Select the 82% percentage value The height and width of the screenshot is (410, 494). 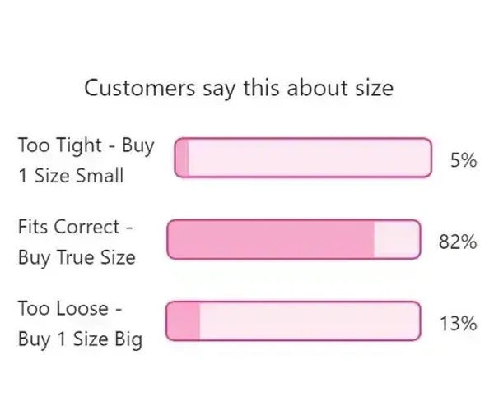point(459,242)
